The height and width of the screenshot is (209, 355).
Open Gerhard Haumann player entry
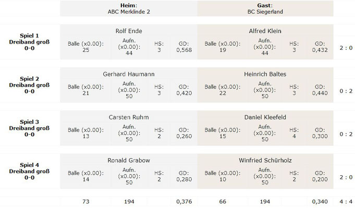coord(129,74)
